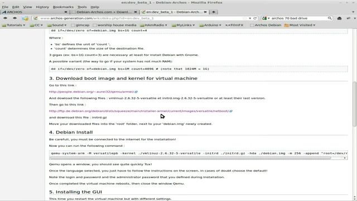
Task: Expand the MyLinks bookmarks folder
Action: (x=184, y=25)
